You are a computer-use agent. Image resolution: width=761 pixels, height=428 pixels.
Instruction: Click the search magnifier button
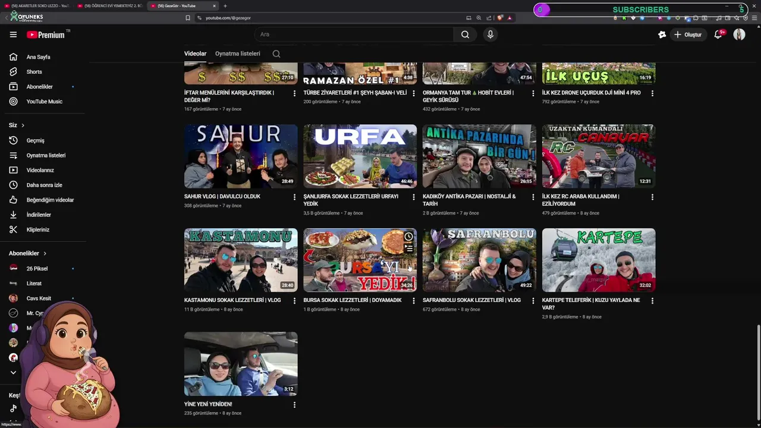pos(465,34)
